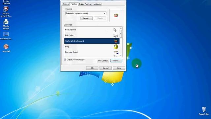Switch to the Hardware tab

pos(97,4)
